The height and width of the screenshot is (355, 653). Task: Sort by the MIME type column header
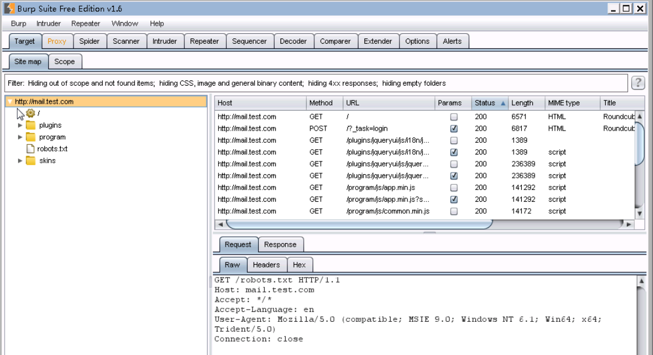point(573,103)
